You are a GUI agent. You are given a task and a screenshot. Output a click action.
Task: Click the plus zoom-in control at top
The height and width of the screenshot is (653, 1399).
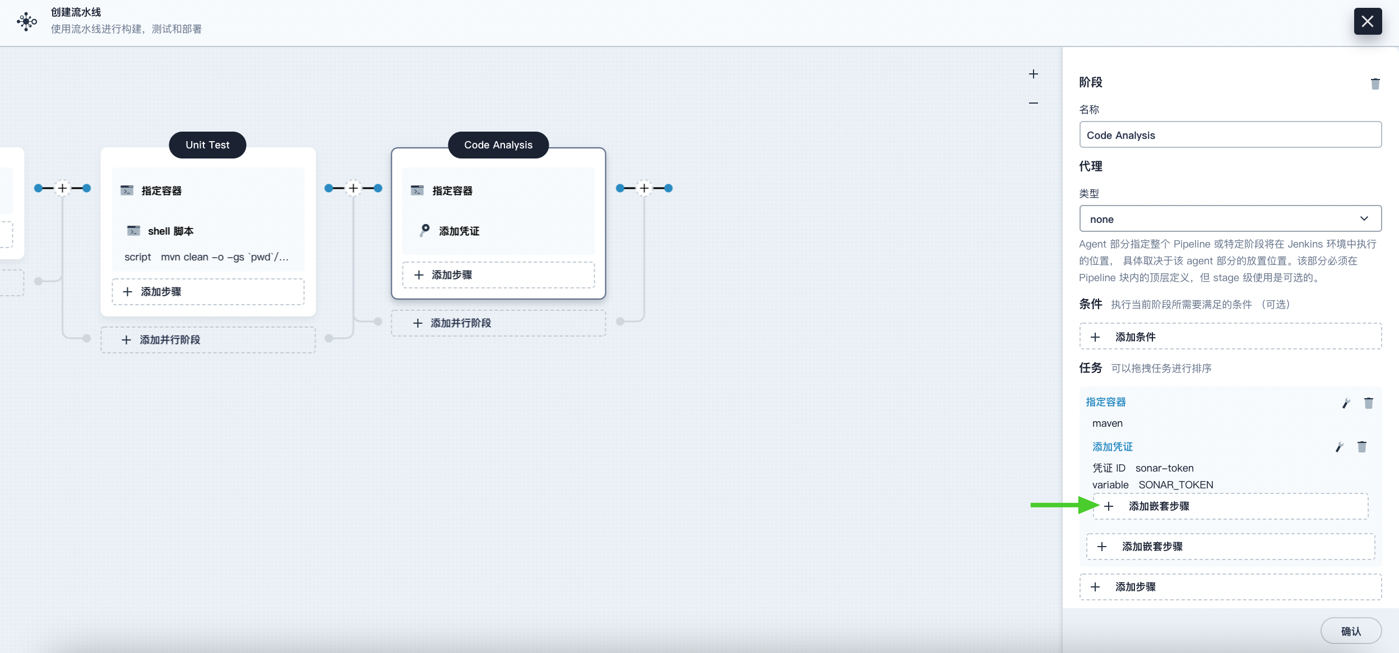pyautogui.click(x=1033, y=74)
